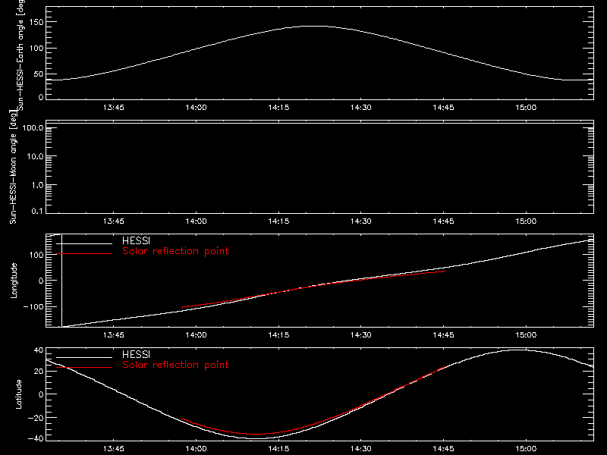Click 15:00 time tick under Longitude plot
Image resolution: width=607 pixels, height=455 pixels.
coord(526,334)
